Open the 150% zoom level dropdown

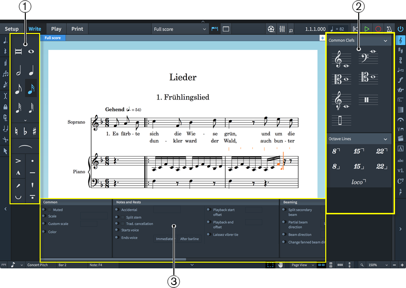coord(376,265)
